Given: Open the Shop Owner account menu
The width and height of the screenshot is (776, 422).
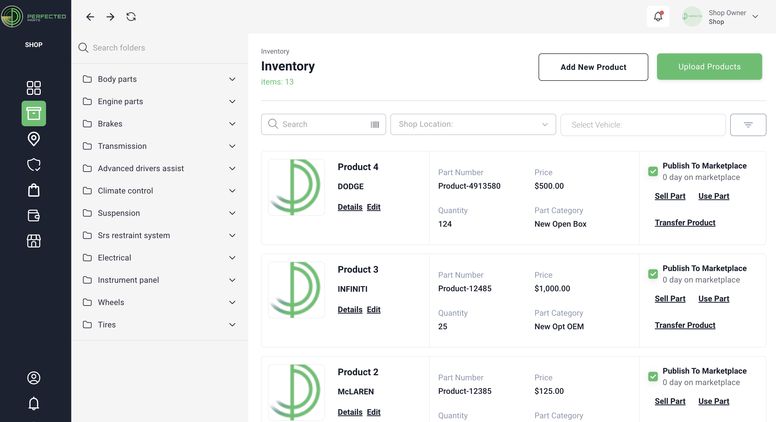Looking at the screenshot, I should (x=755, y=16).
